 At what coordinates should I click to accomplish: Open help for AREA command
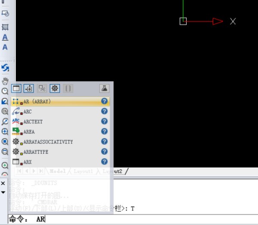104,131
